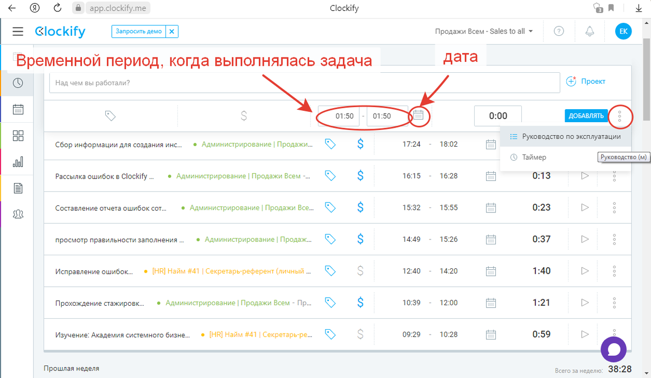Open the date calendar icon for the 15:32 entry
651x378 pixels.
pyautogui.click(x=491, y=207)
